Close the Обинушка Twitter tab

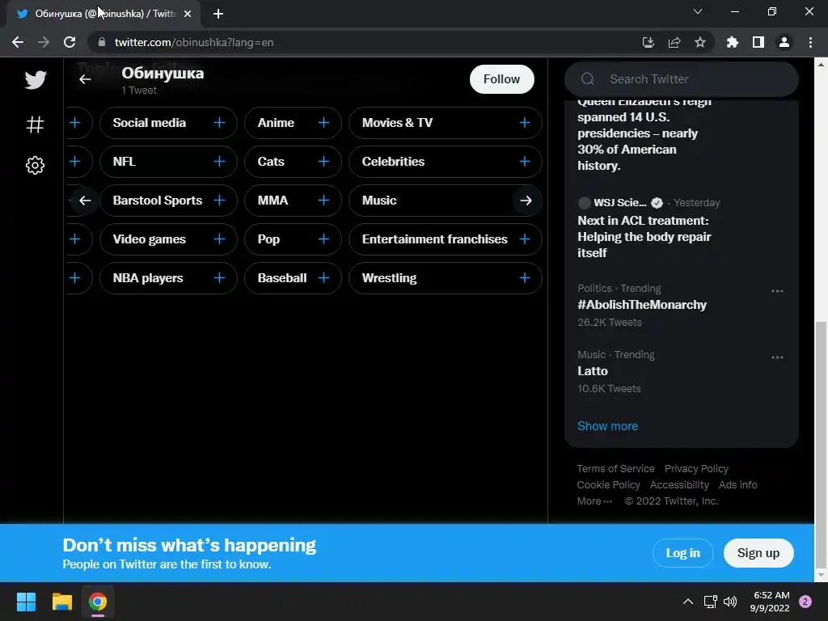click(188, 14)
